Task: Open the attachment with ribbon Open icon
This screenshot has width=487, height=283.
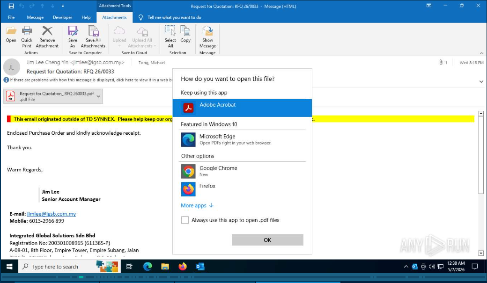Action: (x=11, y=35)
